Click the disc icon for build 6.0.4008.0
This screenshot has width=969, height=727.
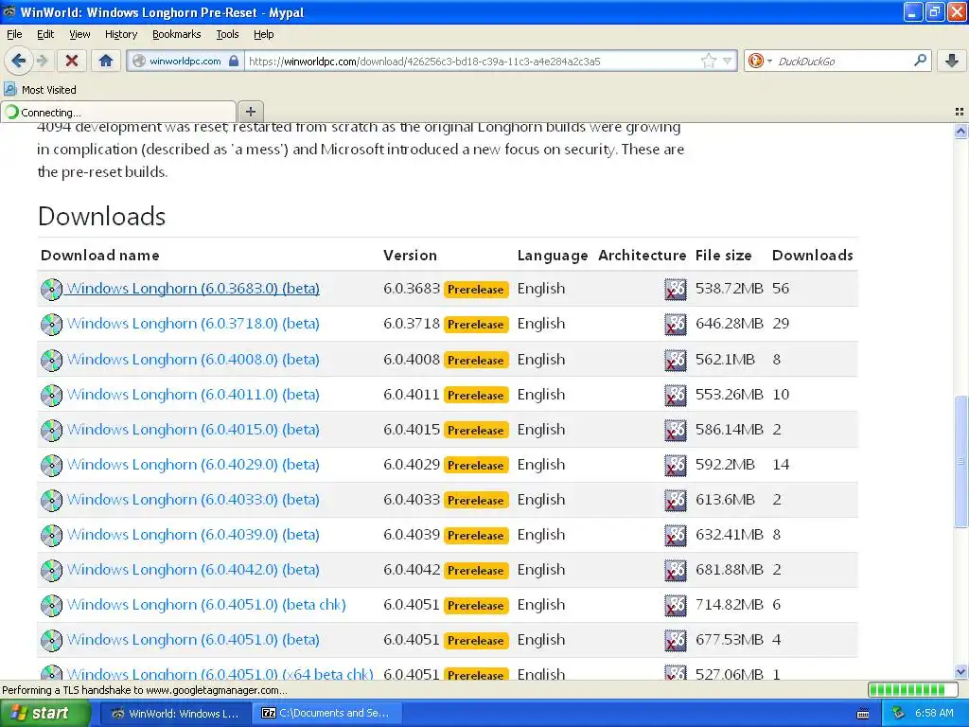[x=51, y=360]
